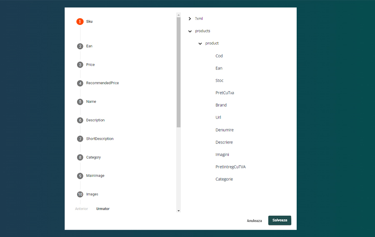Click the Anuleaza button
Screen dimensions: 375x237
[x=254, y=221]
